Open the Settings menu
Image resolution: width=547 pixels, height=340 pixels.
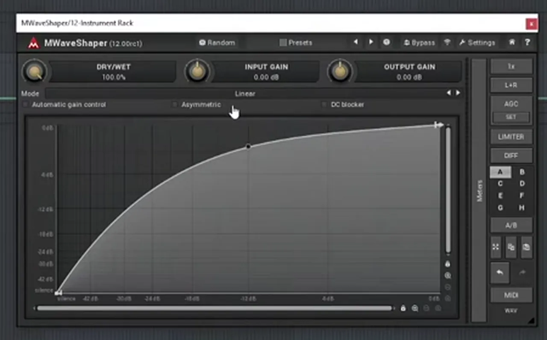pos(477,43)
